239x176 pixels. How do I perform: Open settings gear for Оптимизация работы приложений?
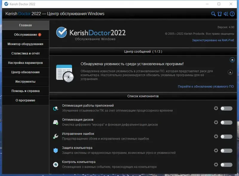tap(216, 108)
